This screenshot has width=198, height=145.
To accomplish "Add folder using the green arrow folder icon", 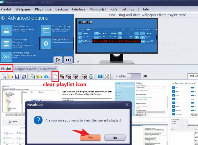I will coord(40,77).
